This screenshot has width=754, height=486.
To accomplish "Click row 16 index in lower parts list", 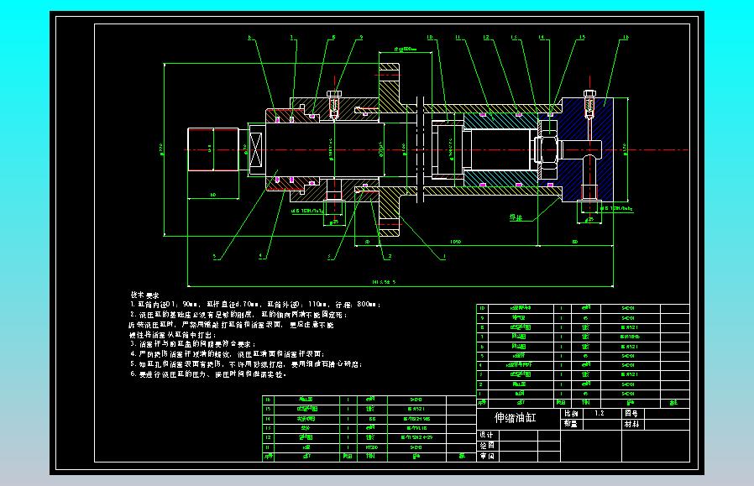I will pos(269,400).
